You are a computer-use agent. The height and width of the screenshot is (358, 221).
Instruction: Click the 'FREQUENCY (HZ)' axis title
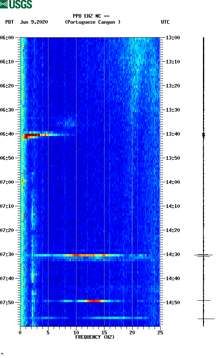(95, 337)
